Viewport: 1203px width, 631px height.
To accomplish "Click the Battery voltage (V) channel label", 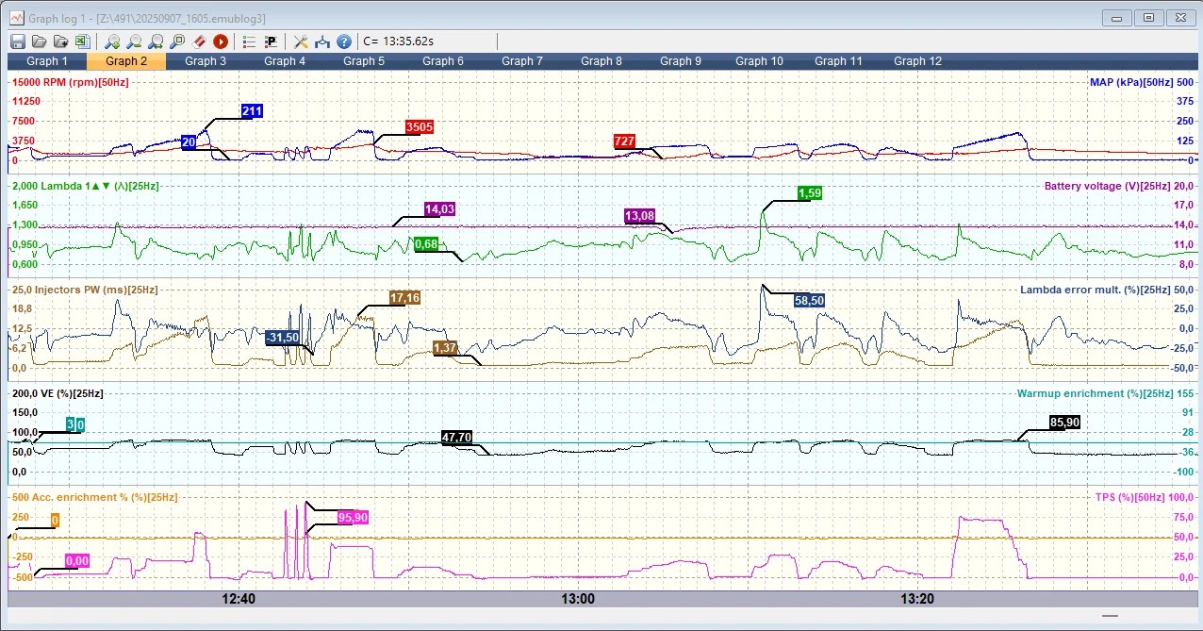I will pos(1109,186).
